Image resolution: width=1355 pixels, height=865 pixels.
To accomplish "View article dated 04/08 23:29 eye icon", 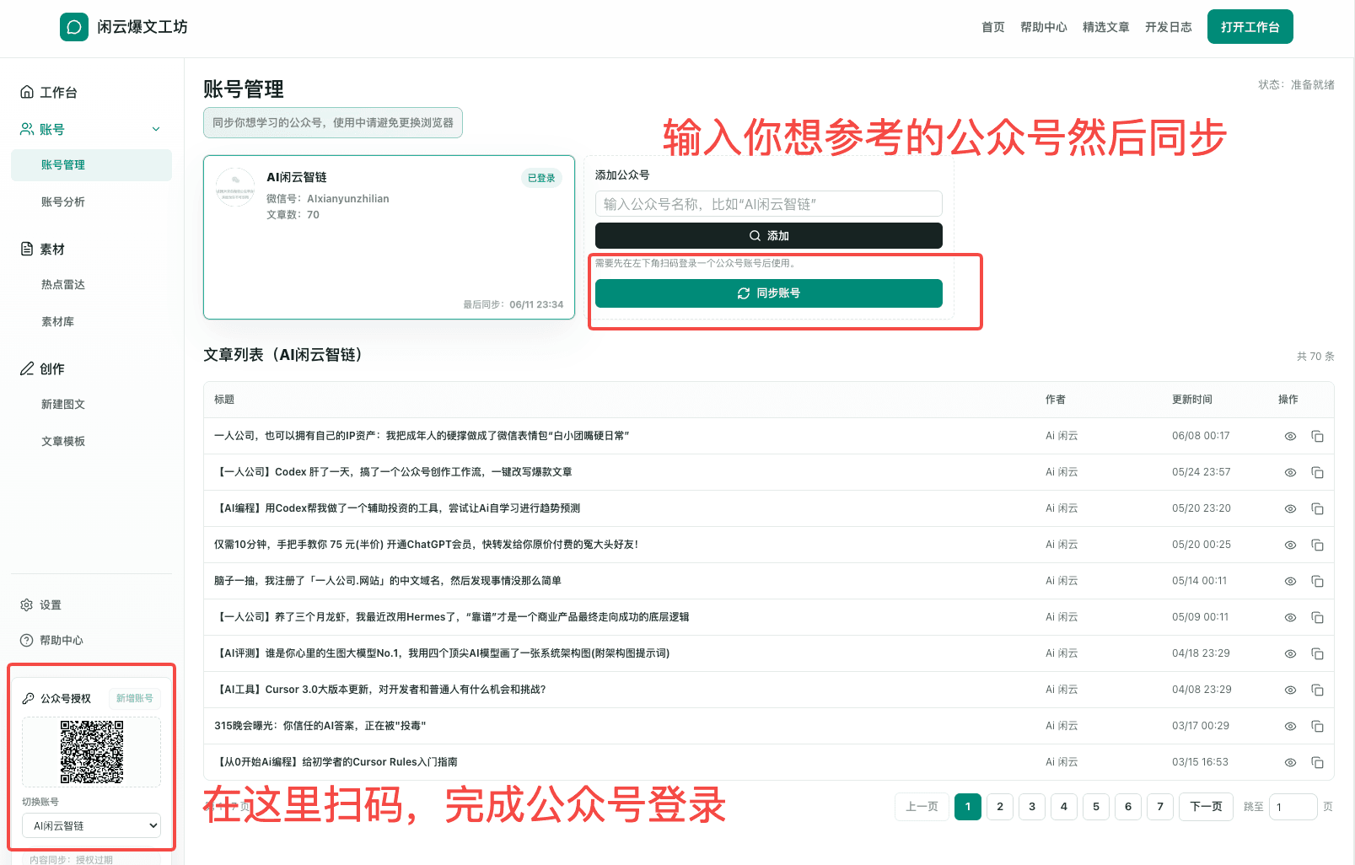I will 1290,690.
